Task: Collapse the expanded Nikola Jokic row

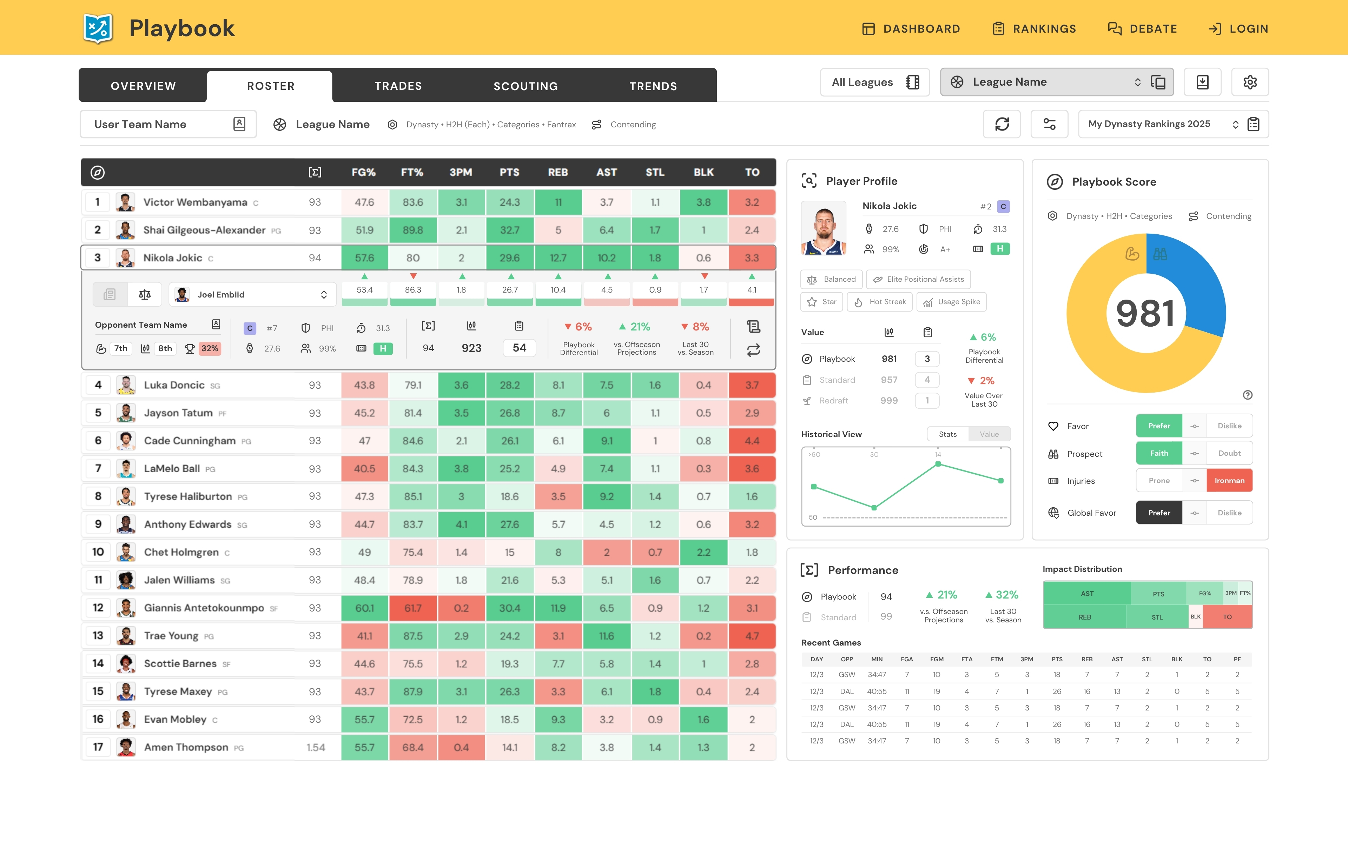Action: point(428,258)
